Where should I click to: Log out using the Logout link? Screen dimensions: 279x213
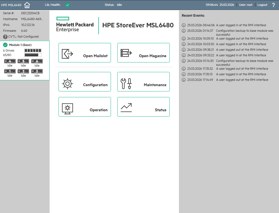(x=262, y=5)
